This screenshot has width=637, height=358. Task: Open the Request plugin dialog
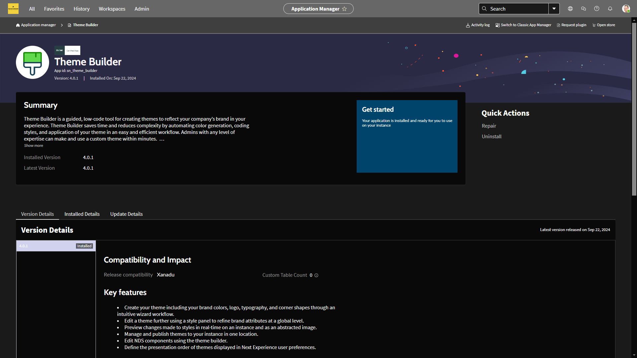click(x=571, y=25)
